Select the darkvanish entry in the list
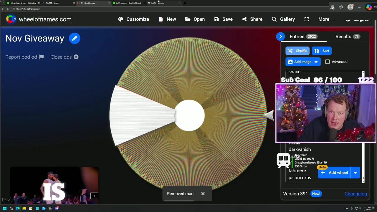Viewport: 377px width, 212px height. 300,149
